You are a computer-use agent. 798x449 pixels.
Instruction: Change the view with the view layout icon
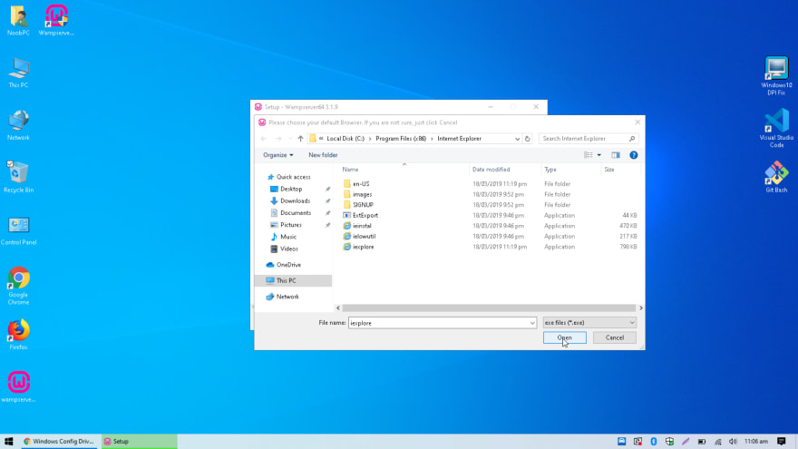click(x=588, y=155)
